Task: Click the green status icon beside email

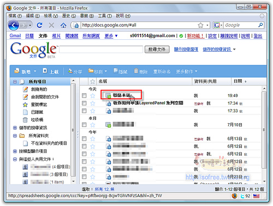Action: [181, 36]
